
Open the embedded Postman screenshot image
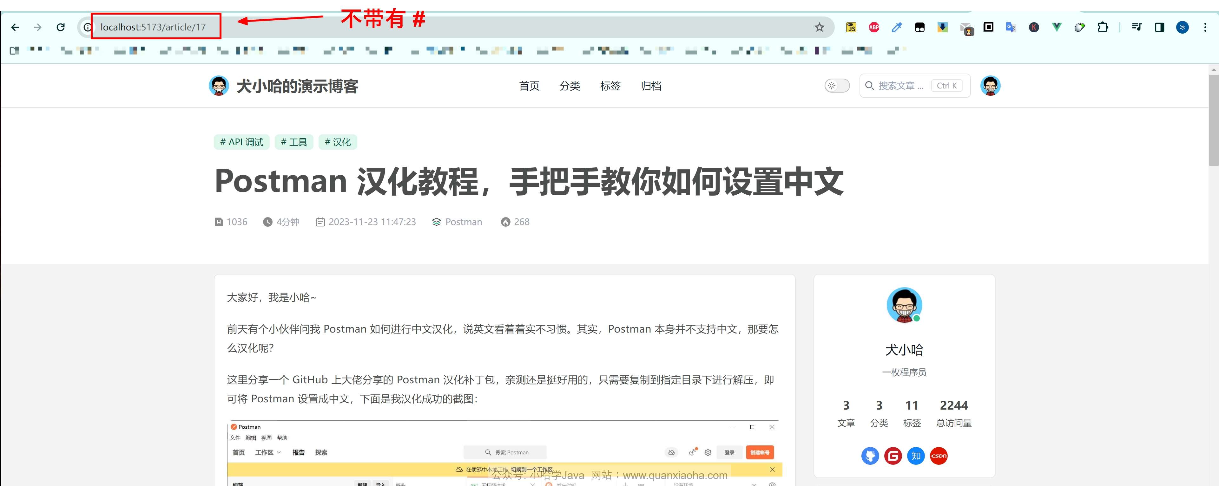point(504,453)
